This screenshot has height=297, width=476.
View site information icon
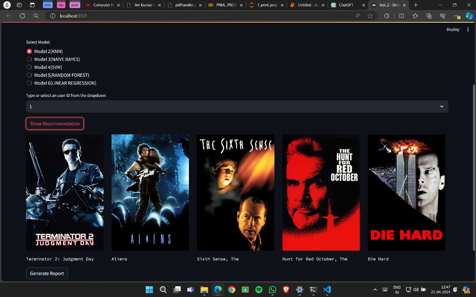point(52,16)
